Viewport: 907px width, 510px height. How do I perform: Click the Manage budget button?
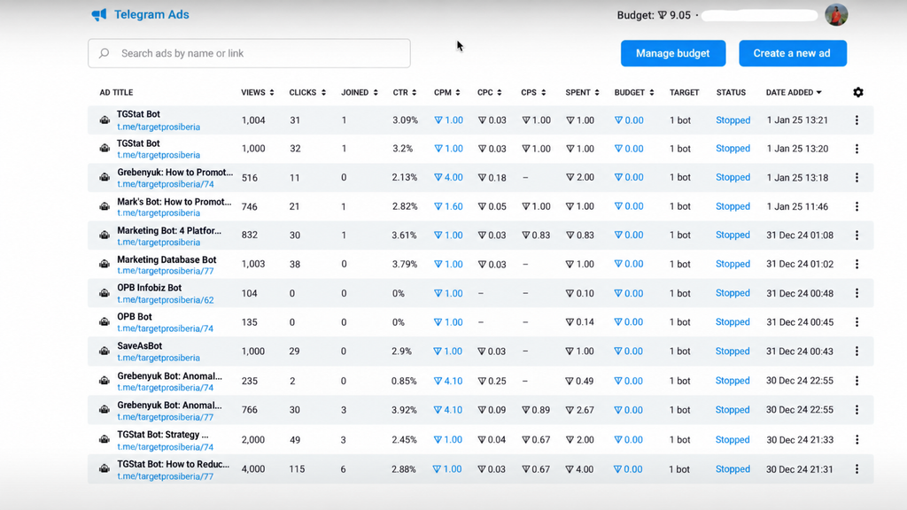(673, 53)
